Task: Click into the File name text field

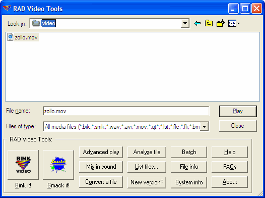Action: (126, 111)
